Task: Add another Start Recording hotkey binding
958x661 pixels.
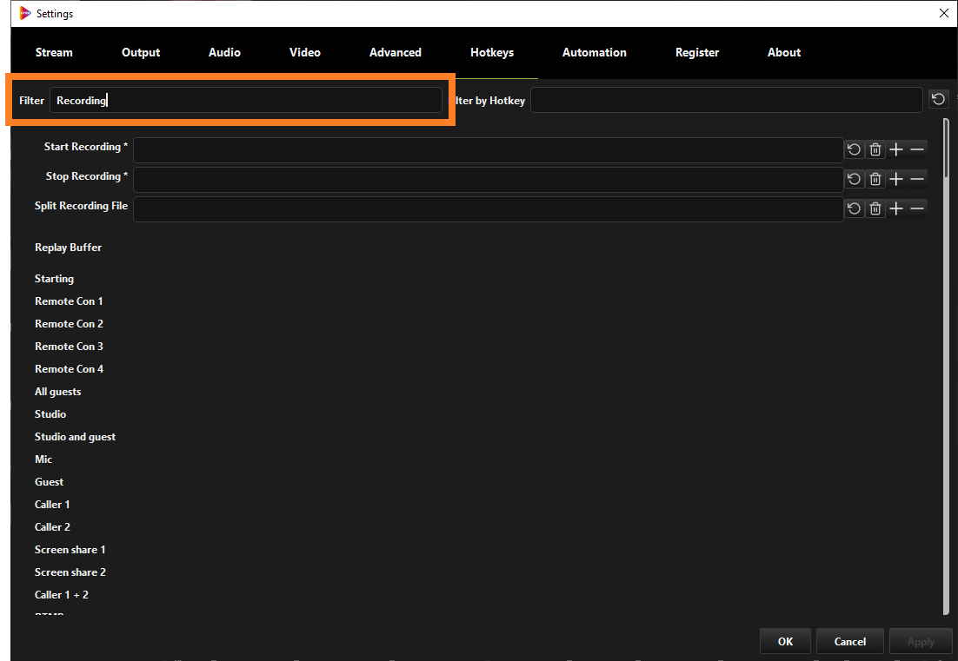Action: (895, 149)
